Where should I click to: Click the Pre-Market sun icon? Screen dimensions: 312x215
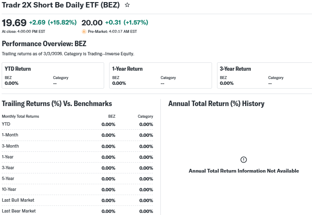(x=84, y=31)
